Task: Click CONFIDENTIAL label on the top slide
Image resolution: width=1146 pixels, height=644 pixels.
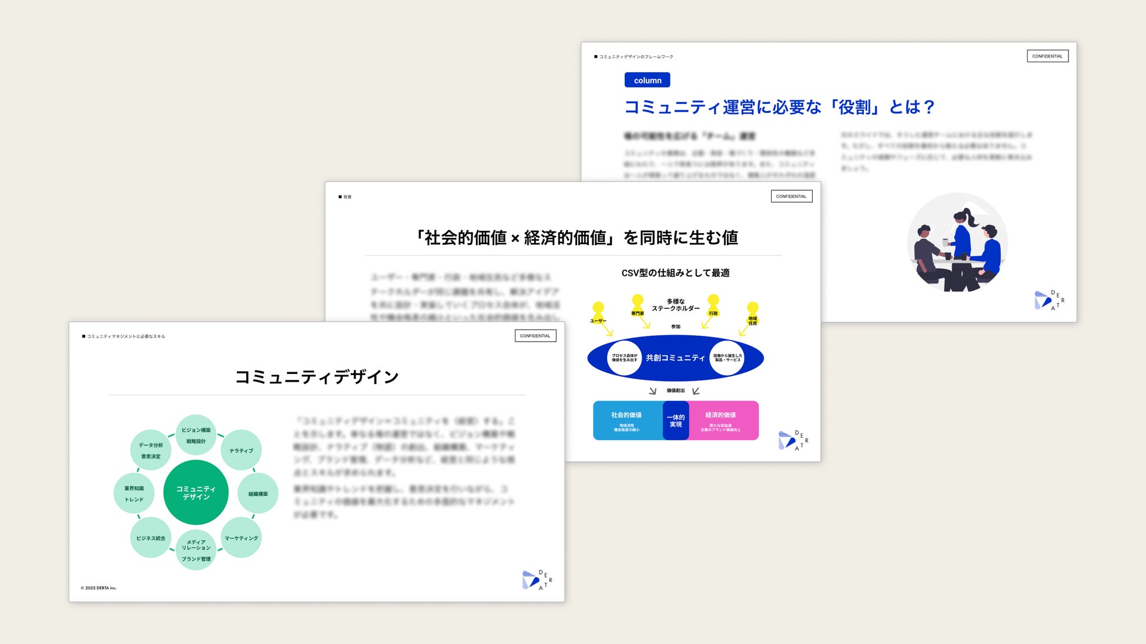Action: [x=1047, y=56]
